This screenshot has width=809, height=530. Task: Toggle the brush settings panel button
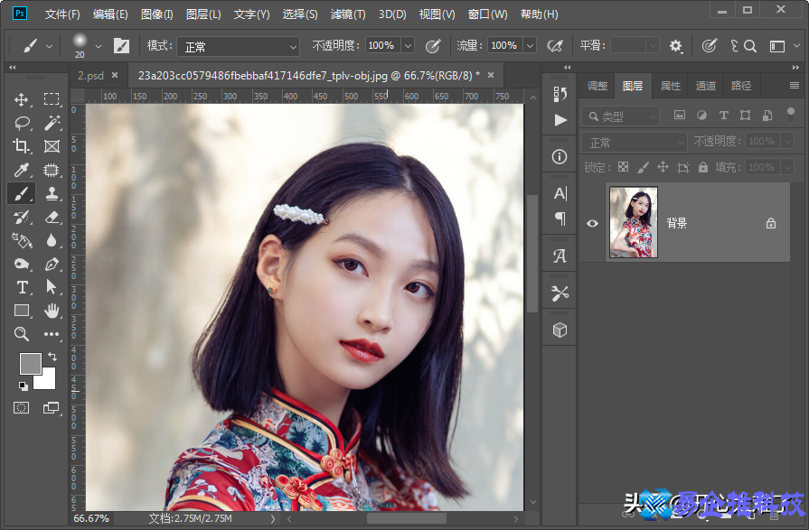tap(121, 45)
